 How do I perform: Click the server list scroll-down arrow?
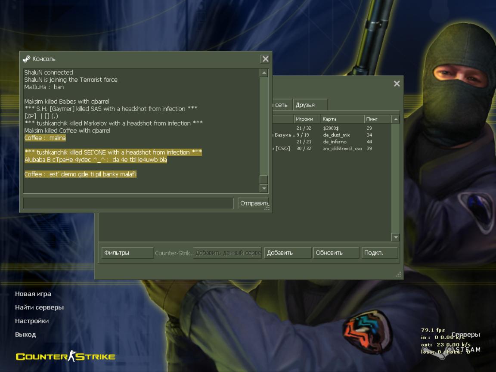pyautogui.click(x=395, y=237)
